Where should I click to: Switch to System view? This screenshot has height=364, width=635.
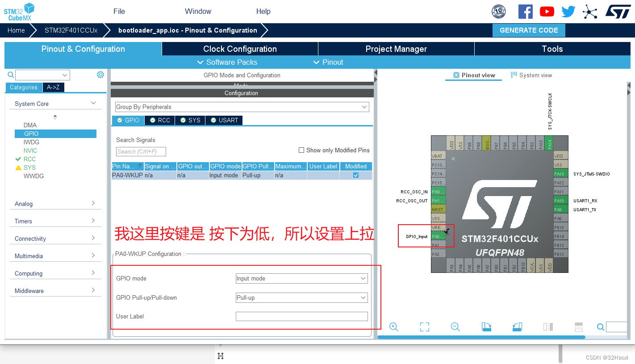click(531, 75)
